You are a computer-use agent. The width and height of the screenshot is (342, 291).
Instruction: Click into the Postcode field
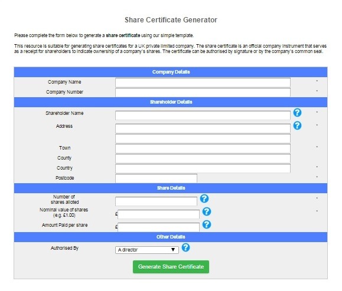tap(156, 178)
